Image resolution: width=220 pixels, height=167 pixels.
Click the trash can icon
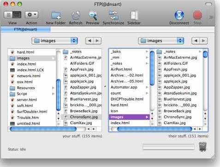pos(202,147)
